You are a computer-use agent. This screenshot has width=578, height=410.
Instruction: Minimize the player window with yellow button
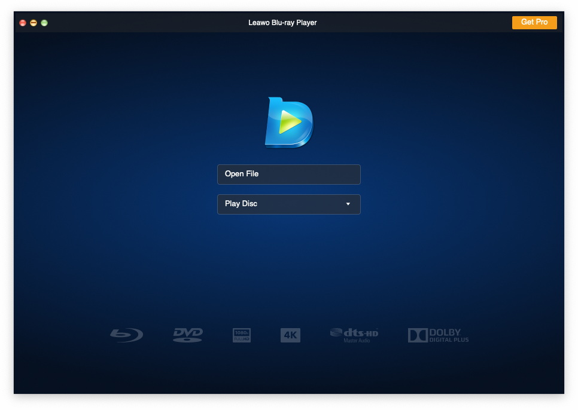34,23
